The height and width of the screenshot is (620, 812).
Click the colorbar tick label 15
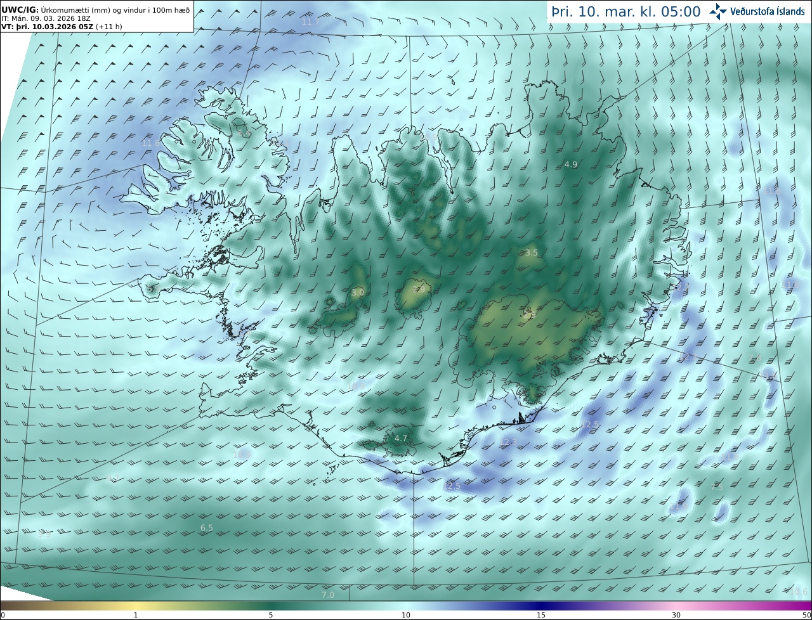click(x=541, y=615)
